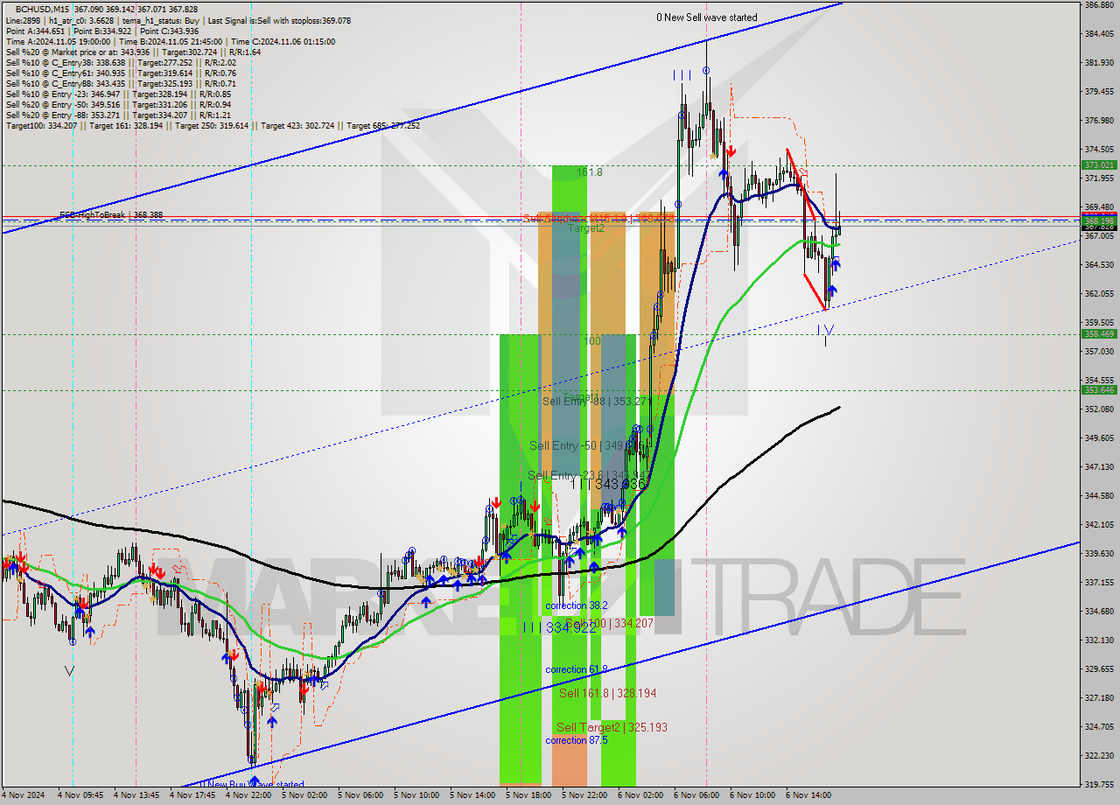Click the '371.955' price axis label
The height and width of the screenshot is (805, 1120).
pyautogui.click(x=1099, y=178)
